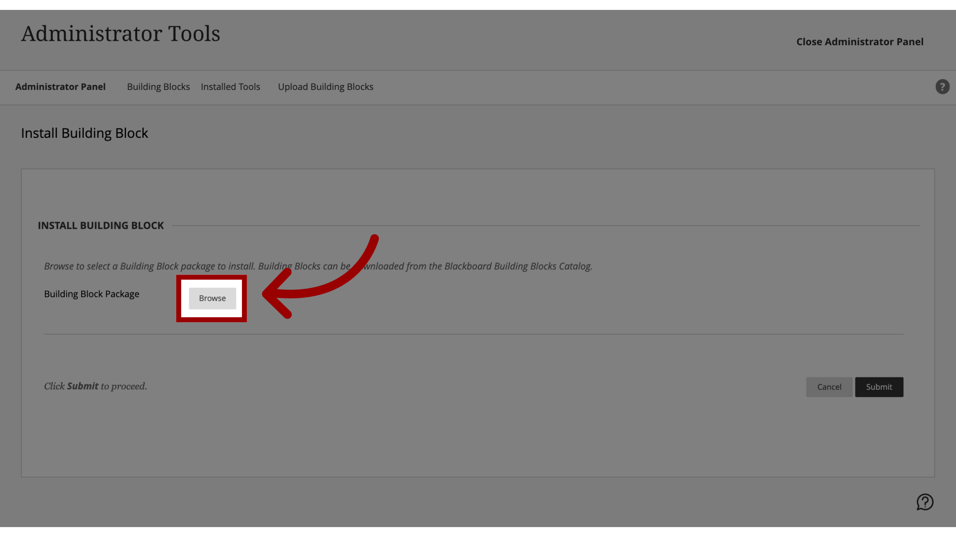Click the bottom-right help chat icon
This screenshot has width=956, height=537.
click(x=925, y=502)
